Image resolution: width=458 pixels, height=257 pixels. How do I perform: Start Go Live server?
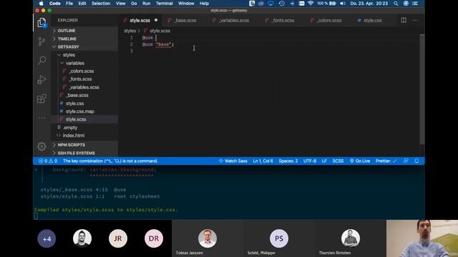coord(360,161)
